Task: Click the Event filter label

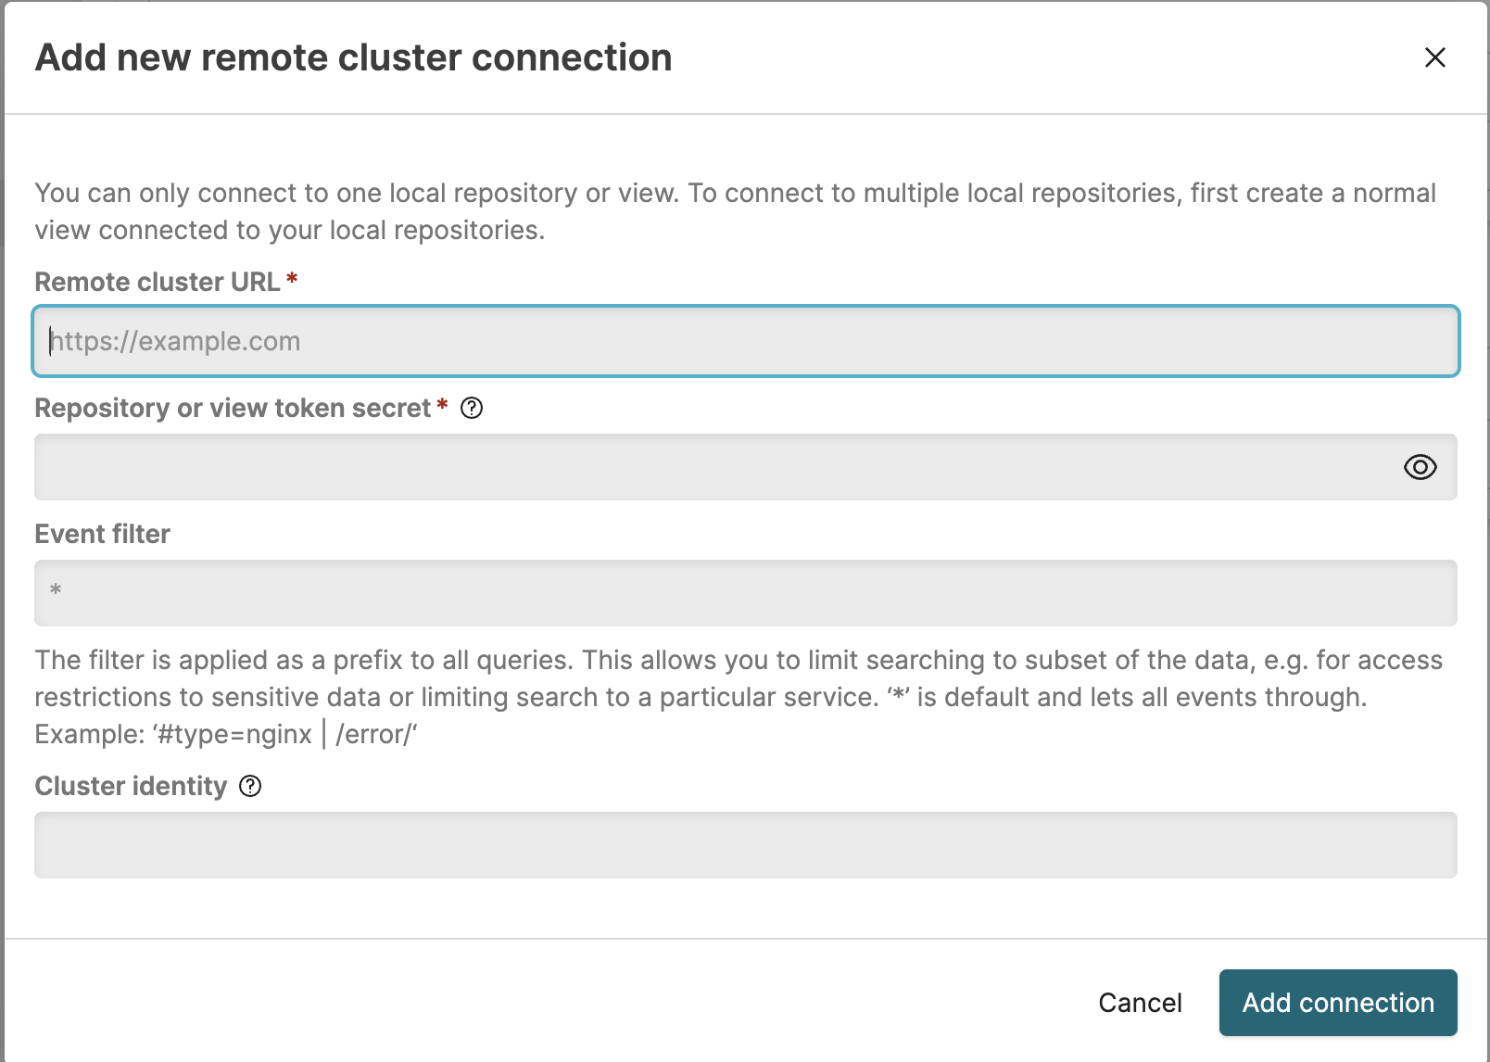Action: click(x=103, y=534)
